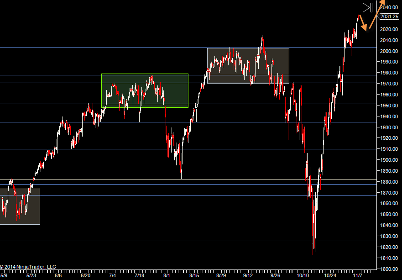402x280 pixels.
Task: Click the 2000.00 price axis label
Action: point(389,51)
